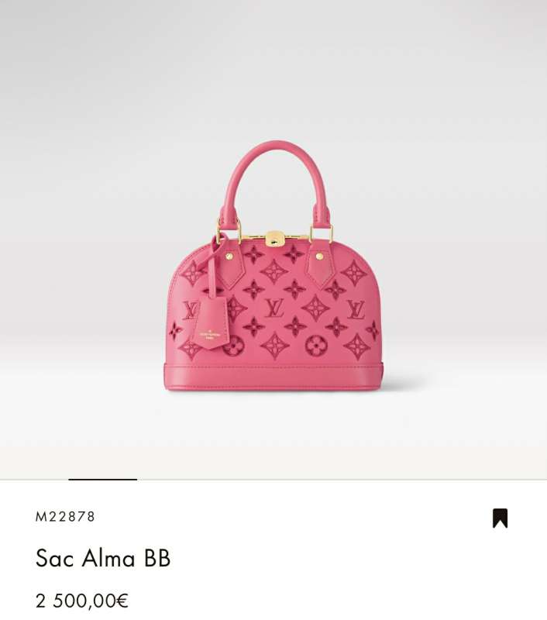Save the bag with the bookmark icon
The image size is (547, 620).
click(x=500, y=518)
